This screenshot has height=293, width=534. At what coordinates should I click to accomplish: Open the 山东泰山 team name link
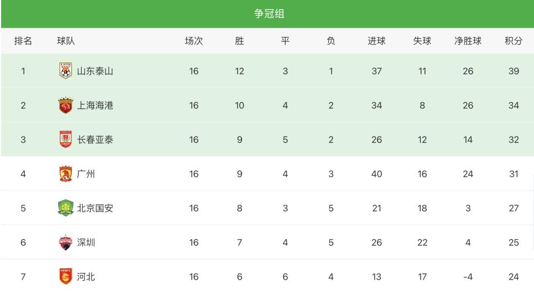[x=95, y=71]
